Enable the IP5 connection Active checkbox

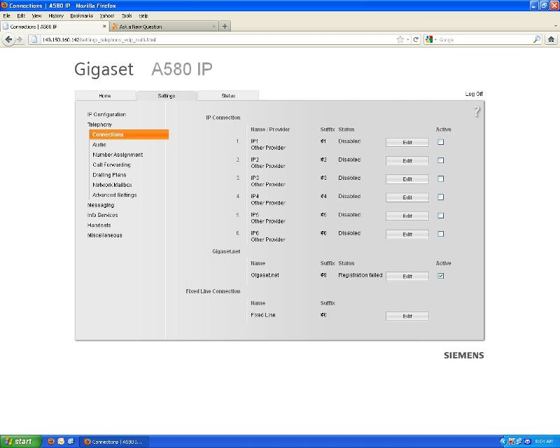[x=441, y=216]
